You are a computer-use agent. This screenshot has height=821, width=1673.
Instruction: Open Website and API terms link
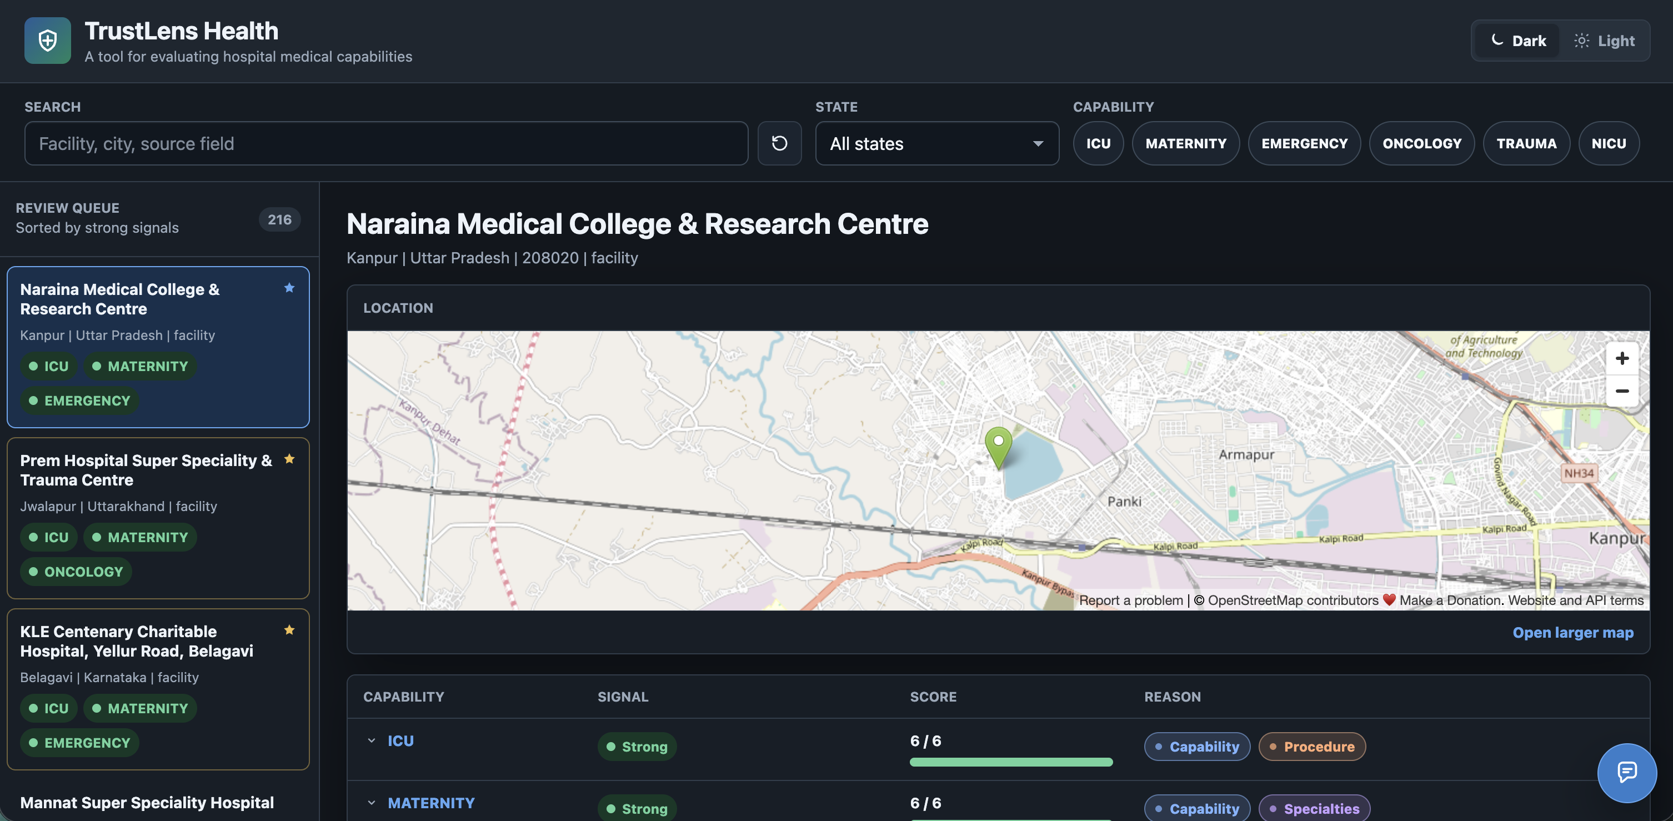click(x=1576, y=600)
